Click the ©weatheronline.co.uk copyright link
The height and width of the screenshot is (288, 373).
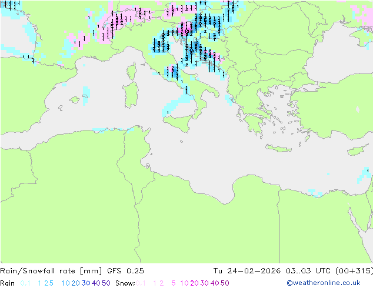pos(324,283)
